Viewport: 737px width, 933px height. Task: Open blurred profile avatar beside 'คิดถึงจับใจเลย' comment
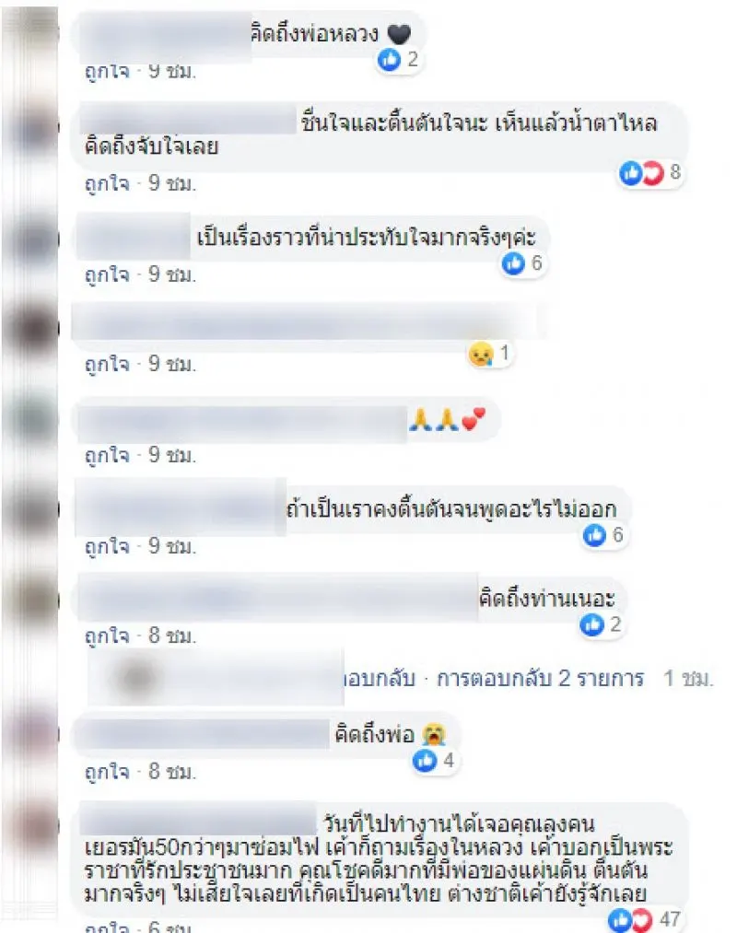pos(31,129)
